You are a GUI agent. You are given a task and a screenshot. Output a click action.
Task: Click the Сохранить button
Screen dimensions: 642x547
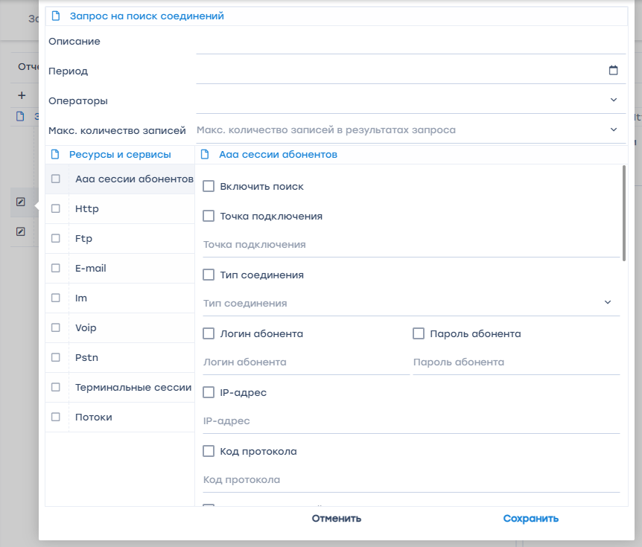[530, 519]
